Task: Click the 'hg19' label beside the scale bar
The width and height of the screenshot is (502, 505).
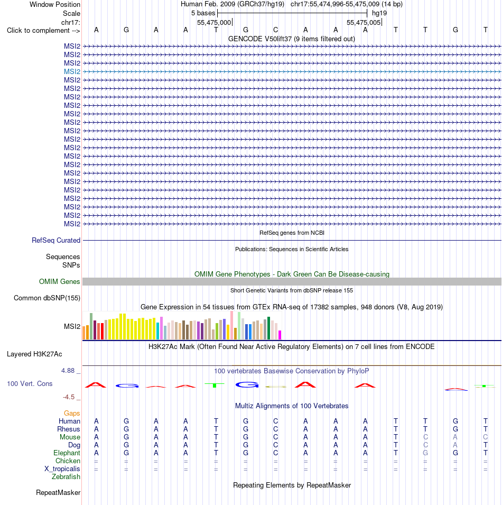Action: 379,13
